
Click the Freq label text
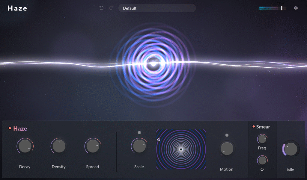(262, 148)
